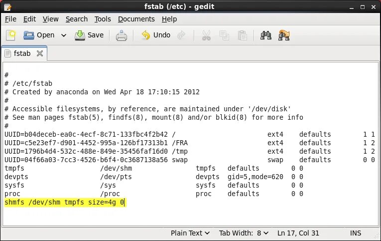Click the INS overwrite mode indicator
Viewport: 381px width, 241px height.
(355, 233)
